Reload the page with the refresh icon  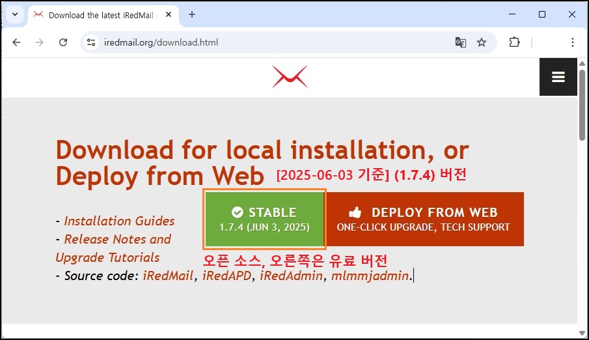click(x=63, y=42)
